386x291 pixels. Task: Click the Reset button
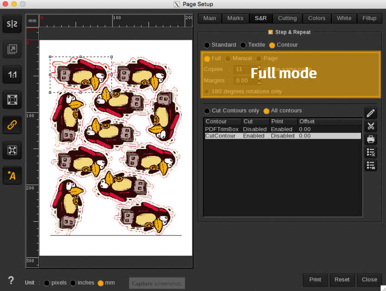point(342,280)
